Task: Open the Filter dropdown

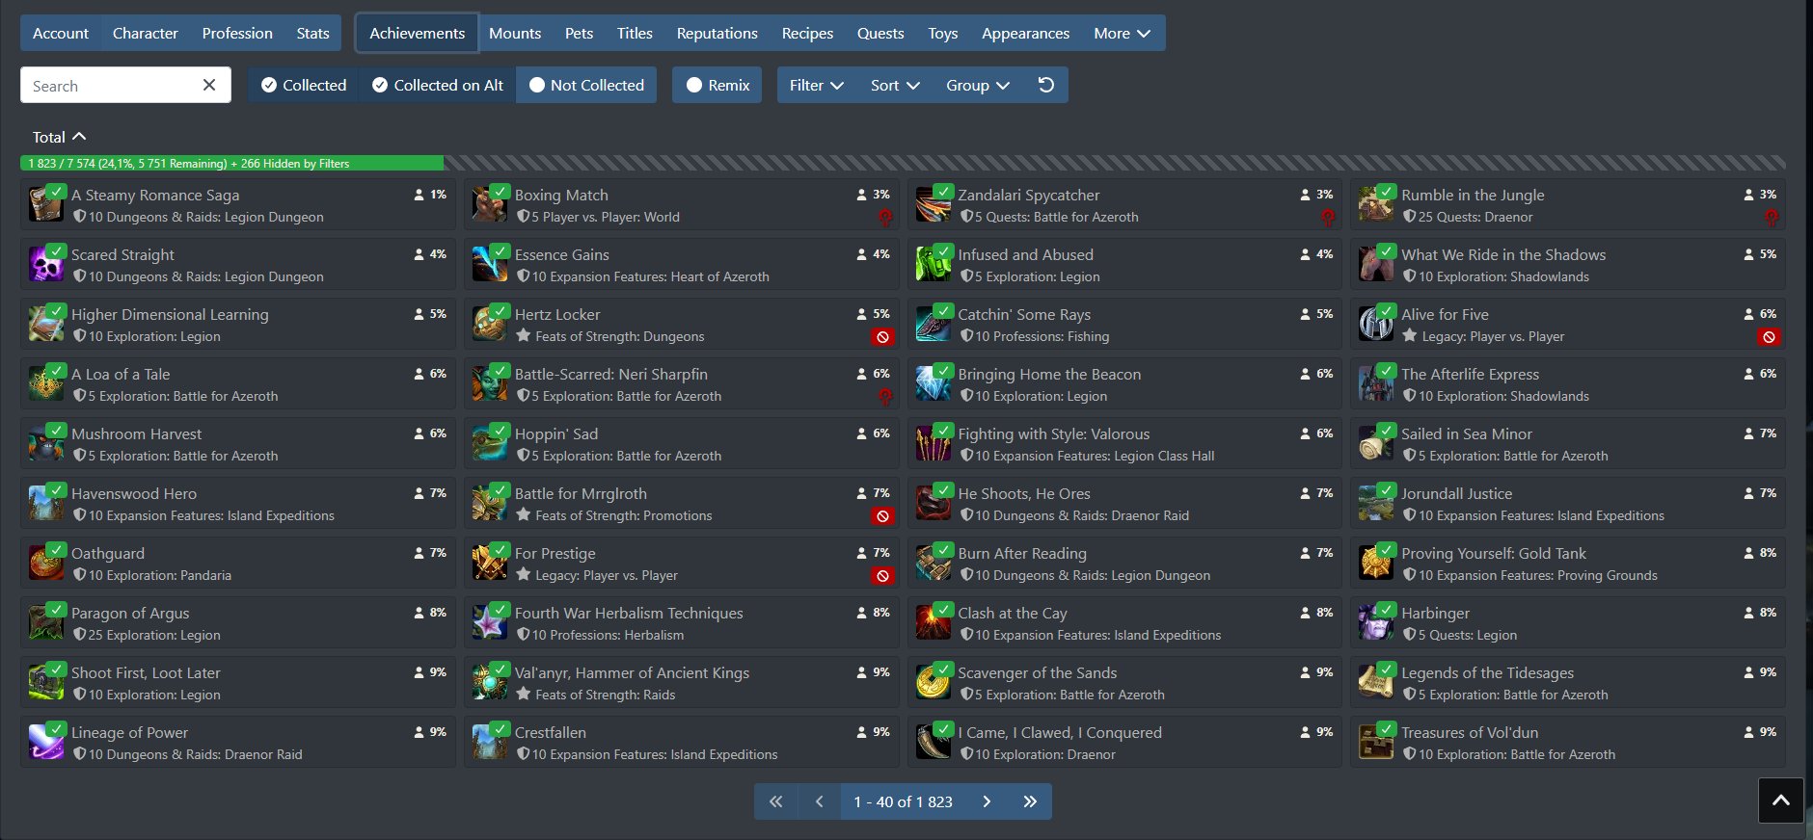Action: [x=816, y=85]
